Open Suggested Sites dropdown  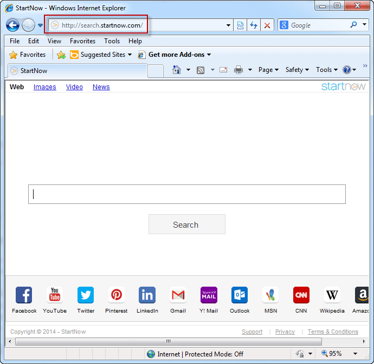[101, 55]
